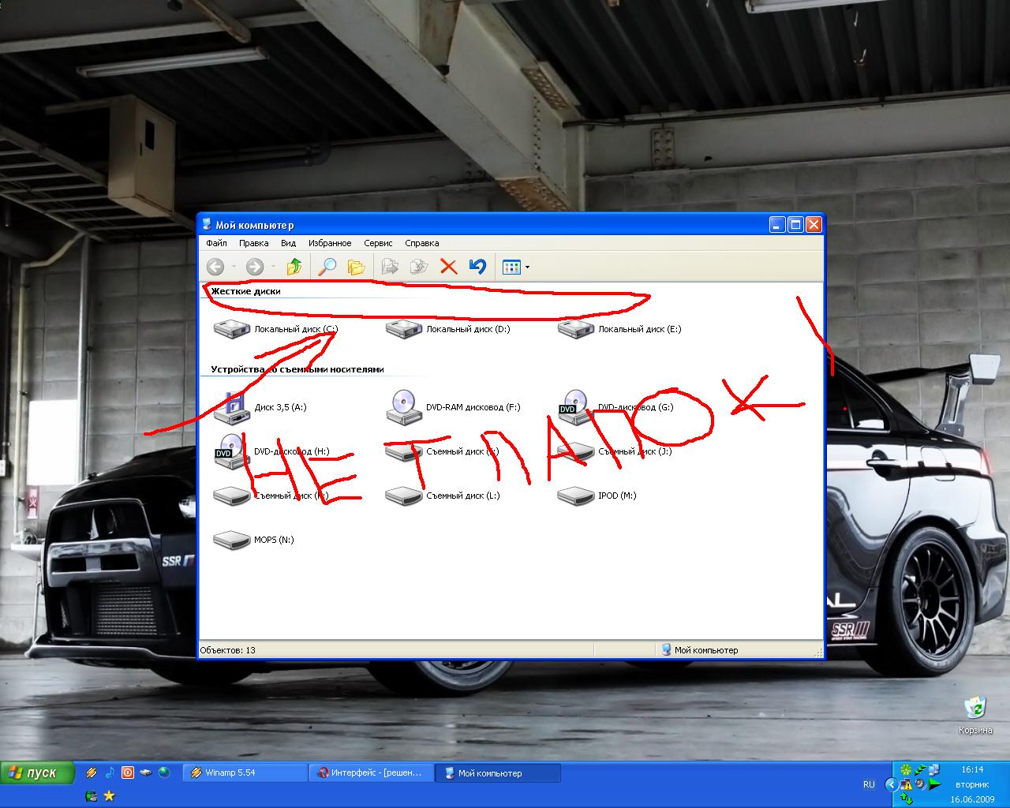This screenshot has height=808, width=1010.
Task: Go up one folder level
Action: tap(294, 267)
